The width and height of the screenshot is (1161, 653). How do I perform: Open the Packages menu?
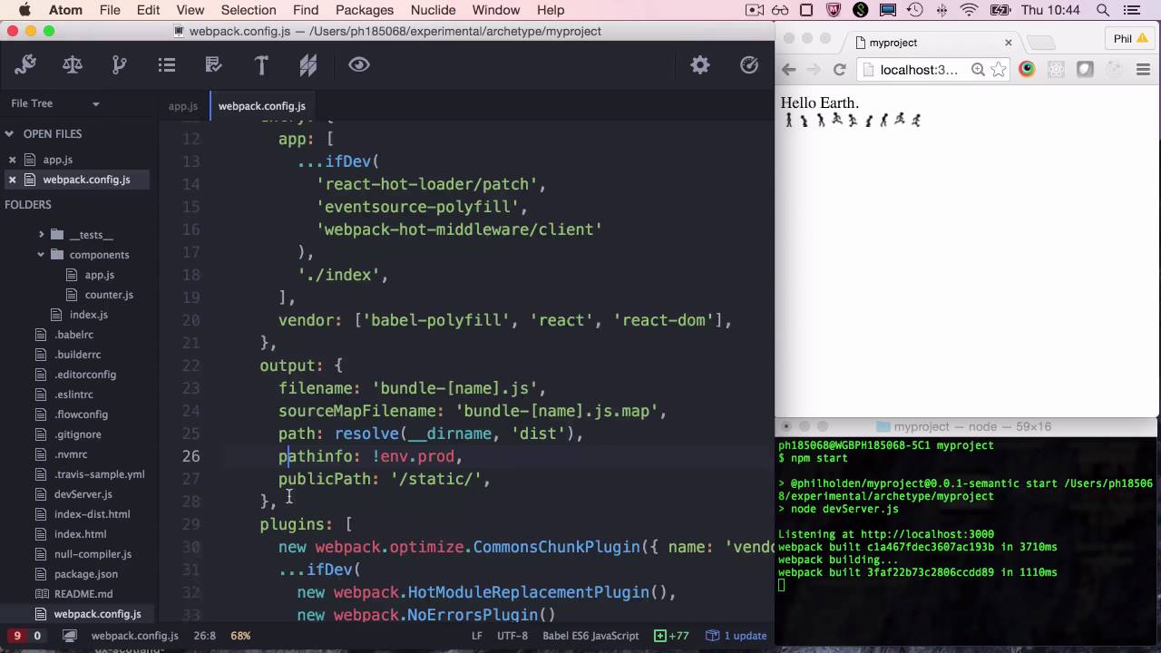(x=364, y=10)
